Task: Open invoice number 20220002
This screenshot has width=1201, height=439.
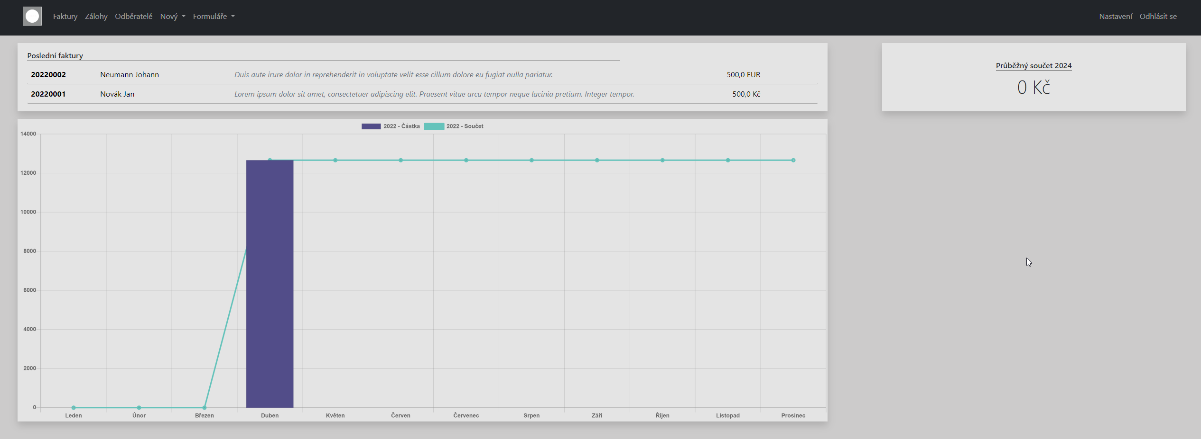Action: [x=48, y=74]
